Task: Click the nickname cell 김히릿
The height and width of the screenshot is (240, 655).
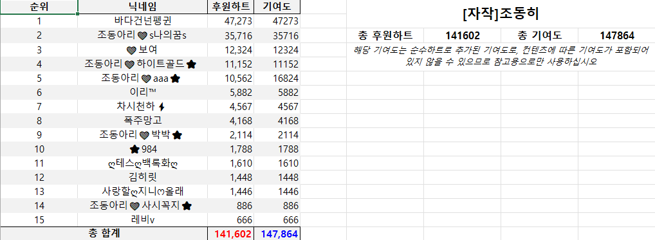Action: [x=143, y=178]
